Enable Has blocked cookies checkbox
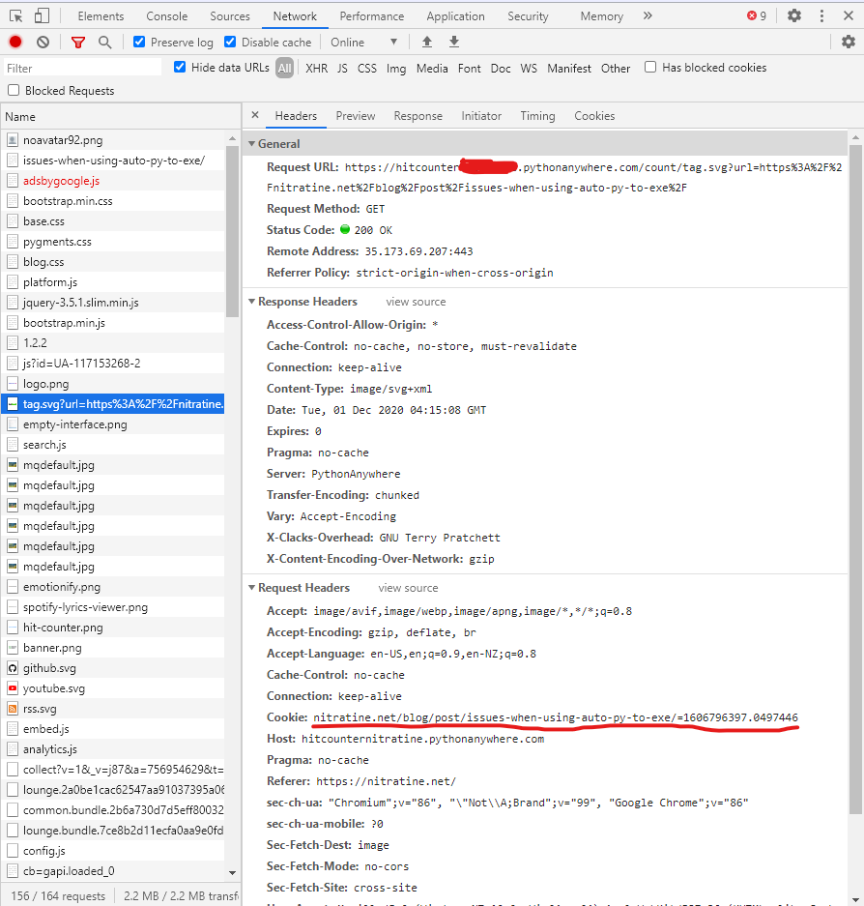Viewport: 864px width, 906px height. click(x=650, y=67)
